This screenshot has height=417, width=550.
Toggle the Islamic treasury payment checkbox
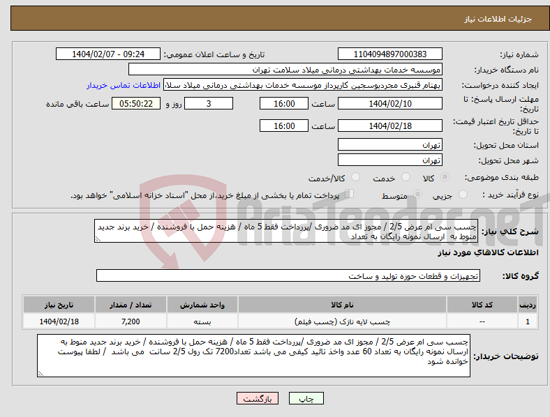point(350,193)
